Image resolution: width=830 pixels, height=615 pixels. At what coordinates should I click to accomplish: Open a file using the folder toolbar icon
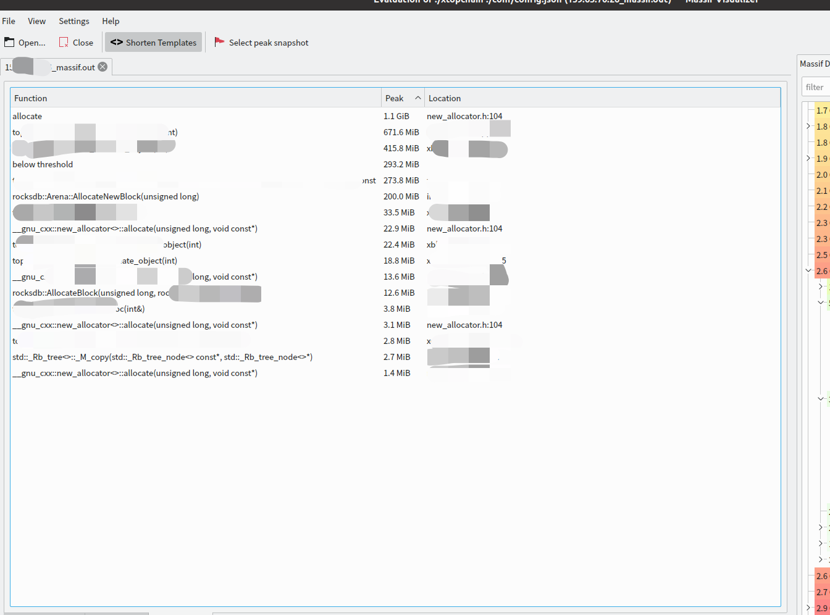click(9, 42)
